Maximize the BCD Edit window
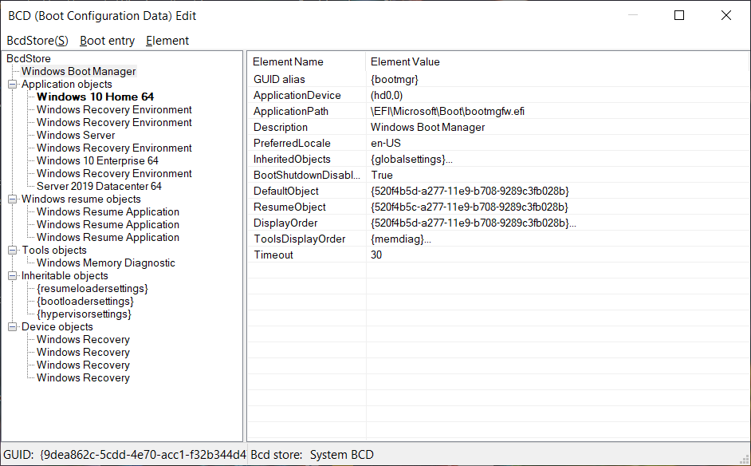Viewport: 751px width, 466px height. 679,15
